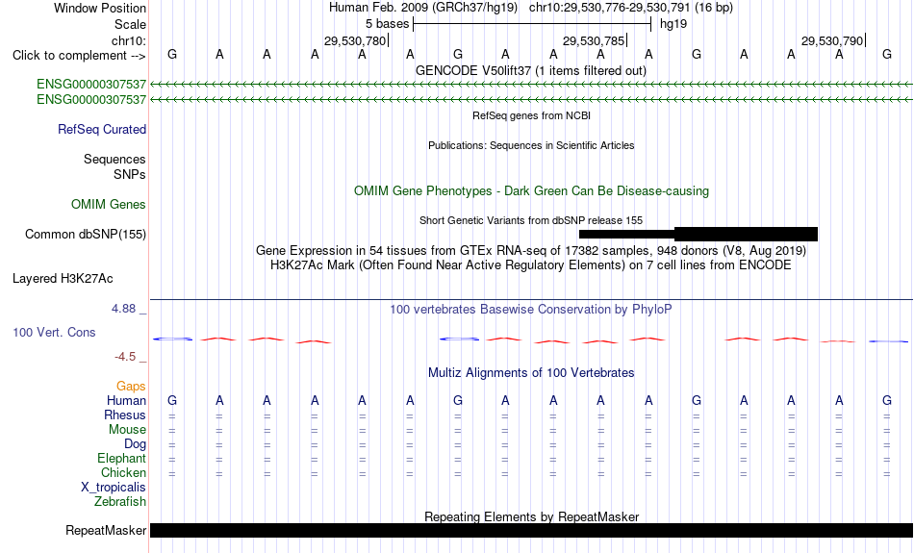The image size is (914, 553).
Task: Click the 'Click to complement -->' label
Action: [79, 56]
